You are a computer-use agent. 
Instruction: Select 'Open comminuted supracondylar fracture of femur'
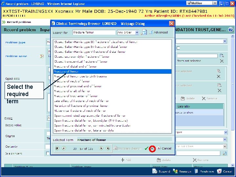[x=112, y=116]
